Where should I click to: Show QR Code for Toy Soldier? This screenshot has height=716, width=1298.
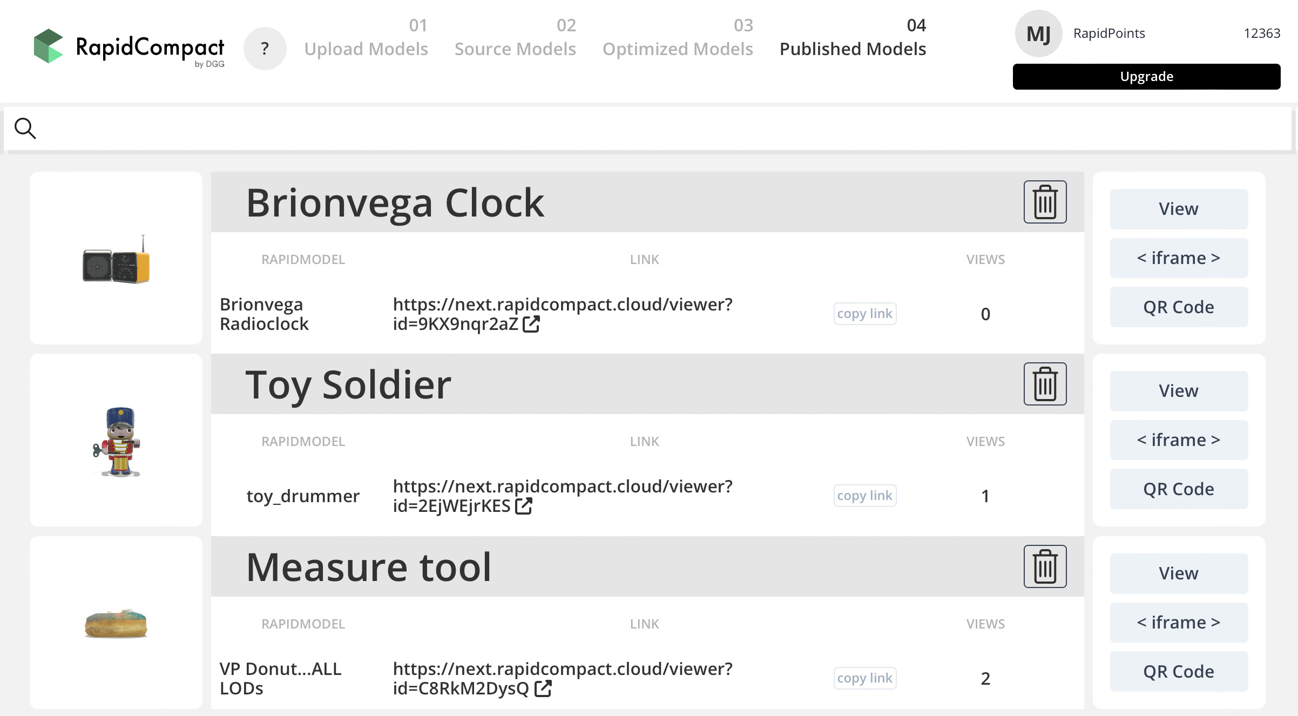pos(1179,489)
